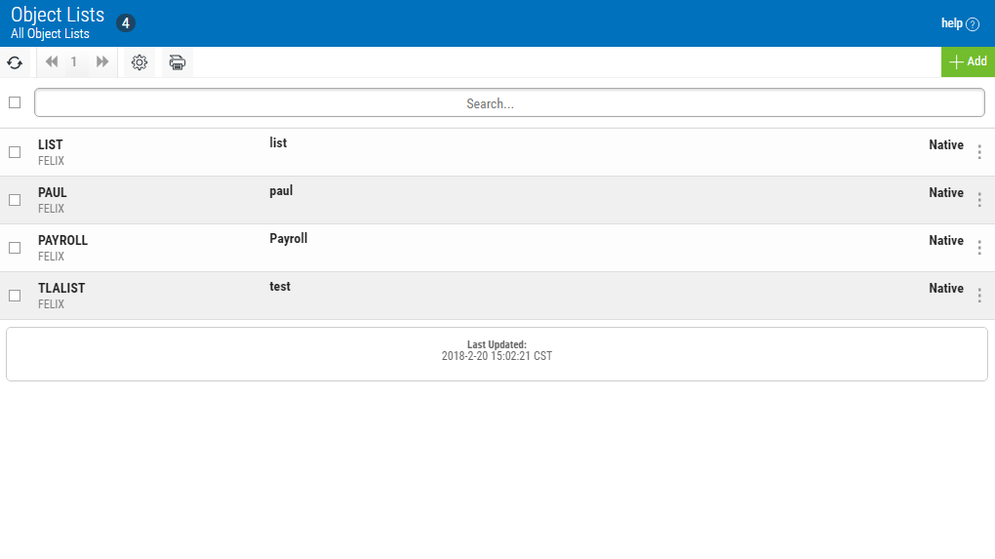Select the PAYROLL row checkbox
This screenshot has height=559, width=995.
click(15, 248)
